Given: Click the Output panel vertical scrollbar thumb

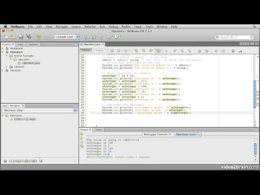Looking at the screenshot, I should coord(256,149).
